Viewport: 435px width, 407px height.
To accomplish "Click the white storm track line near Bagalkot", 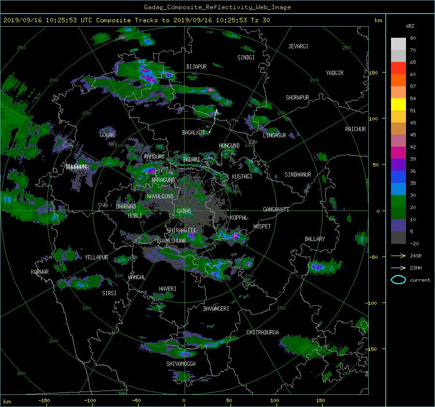I will (213, 121).
